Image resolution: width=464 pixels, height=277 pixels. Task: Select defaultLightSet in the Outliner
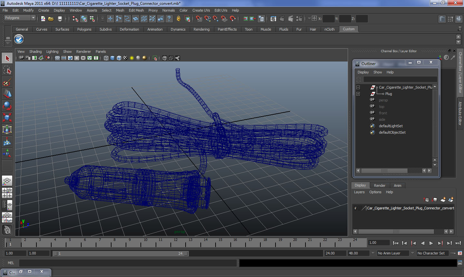[391, 126]
